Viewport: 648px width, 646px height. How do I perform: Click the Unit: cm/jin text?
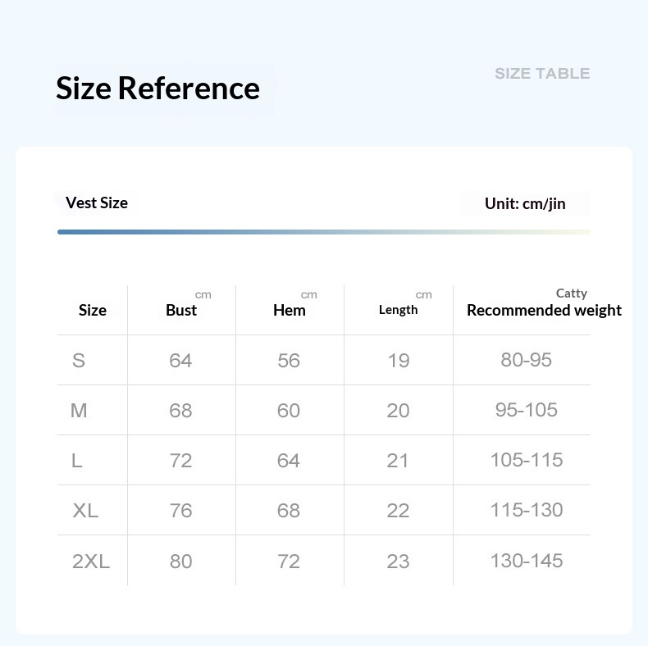[525, 203]
